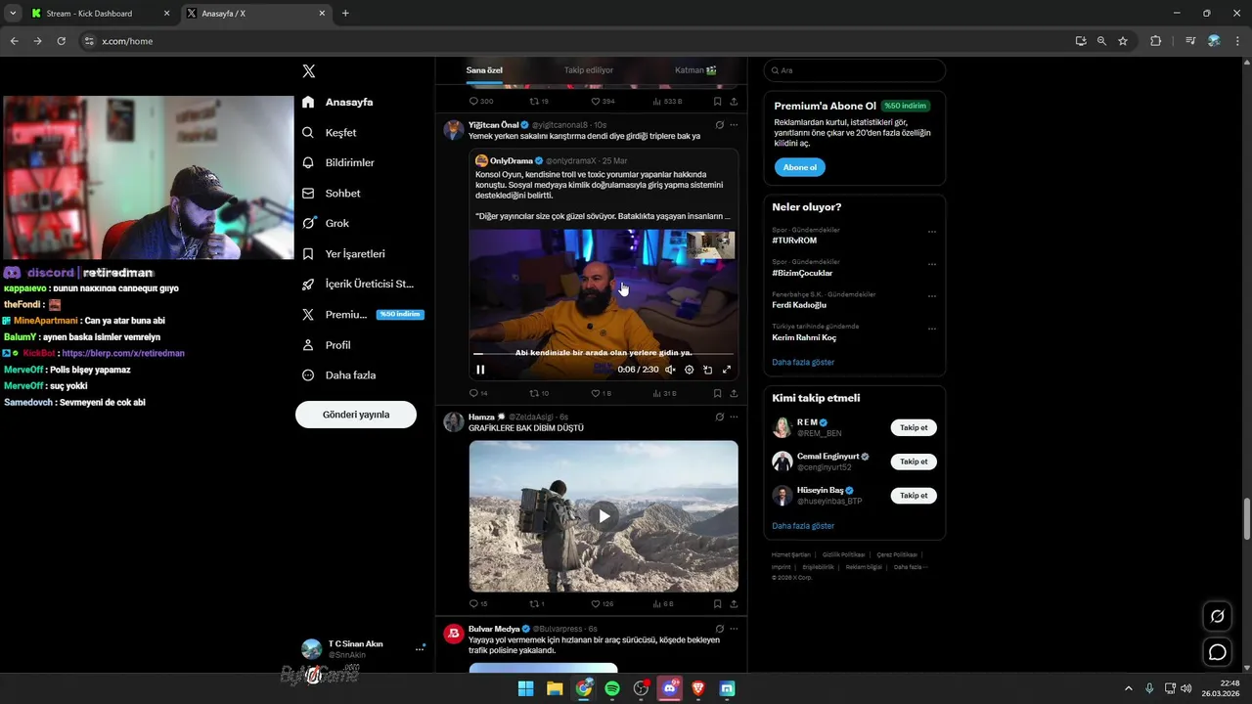This screenshot has height=704, width=1252.
Task: Switch to the Katman tab
Action: (695, 70)
